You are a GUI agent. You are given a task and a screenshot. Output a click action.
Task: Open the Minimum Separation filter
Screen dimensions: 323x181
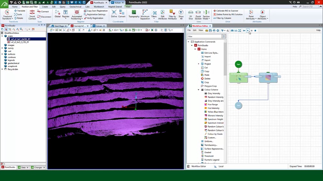pos(145,14)
